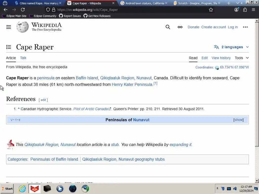
Task: Click Create account link
Action: click(x=213, y=27)
